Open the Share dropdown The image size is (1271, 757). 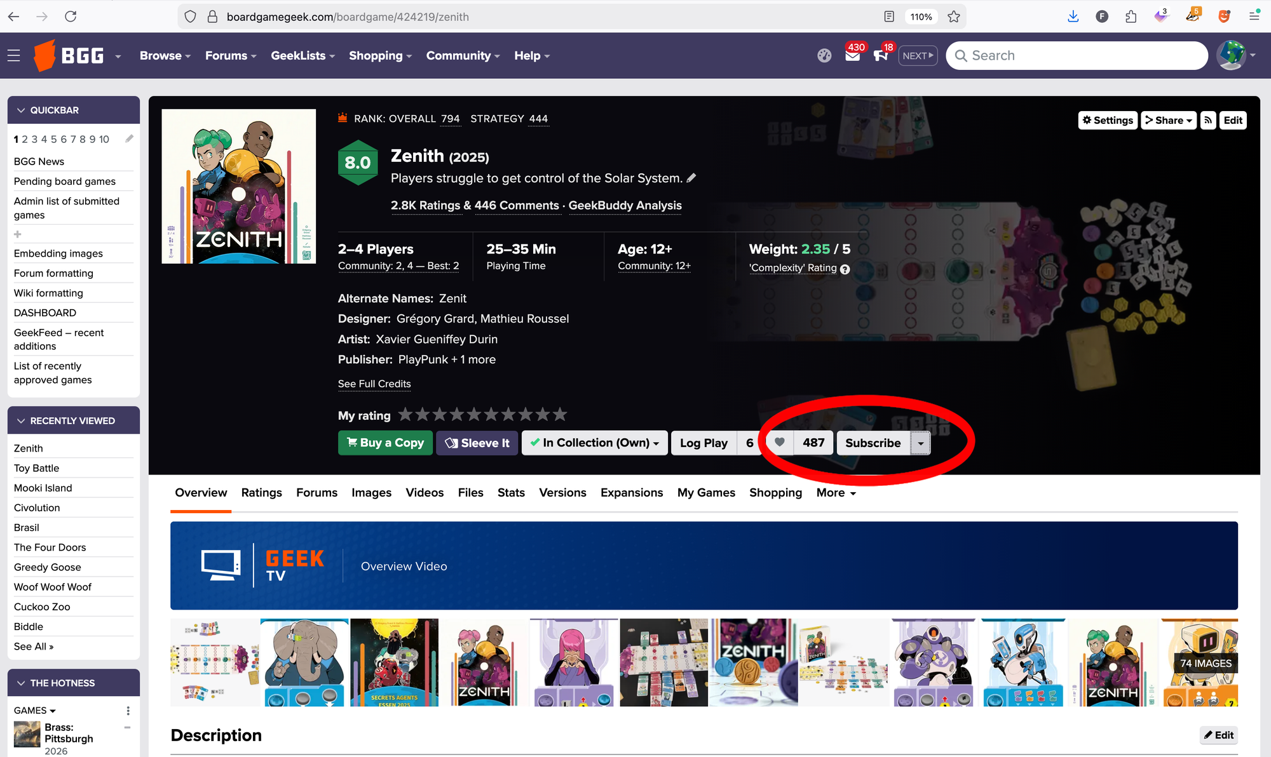1168,120
